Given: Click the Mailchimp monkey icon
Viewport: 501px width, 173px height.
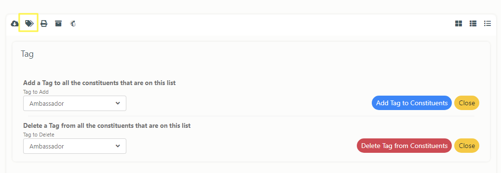Looking at the screenshot, I should 73,23.
